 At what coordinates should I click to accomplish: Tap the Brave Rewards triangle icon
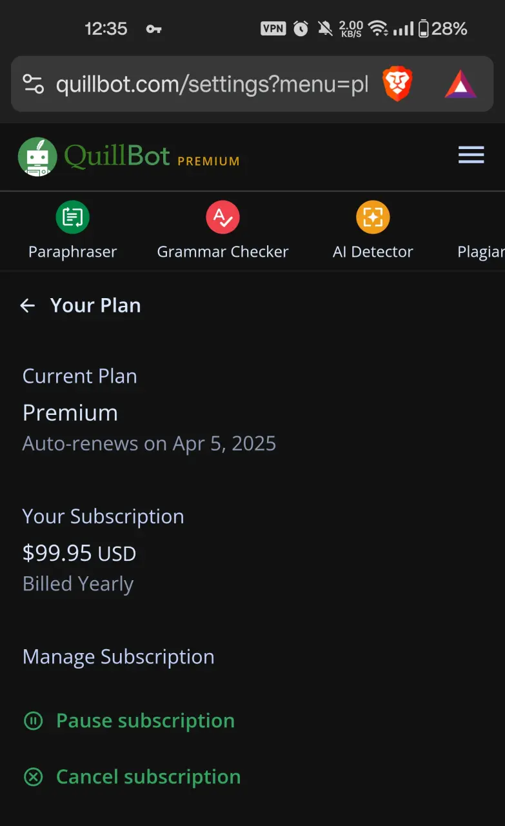click(460, 85)
